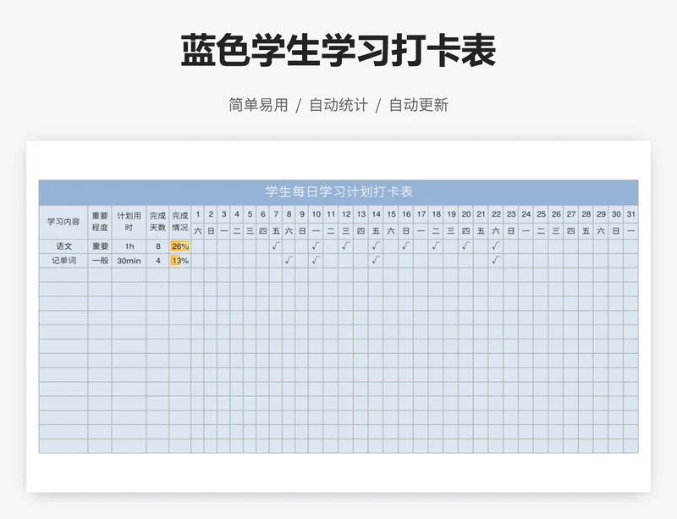Select the day 15 column header

(x=391, y=214)
